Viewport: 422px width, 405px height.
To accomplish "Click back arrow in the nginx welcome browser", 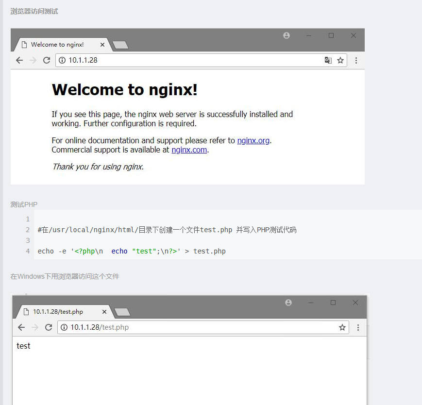I will point(19,60).
